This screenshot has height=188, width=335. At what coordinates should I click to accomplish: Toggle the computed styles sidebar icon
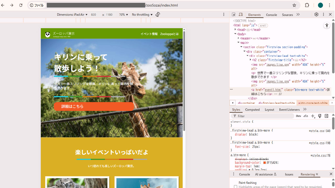(326, 116)
